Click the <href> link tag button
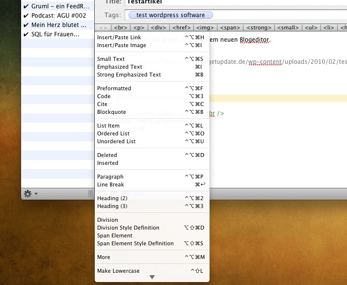This screenshot has width=347, height=285. (182, 28)
